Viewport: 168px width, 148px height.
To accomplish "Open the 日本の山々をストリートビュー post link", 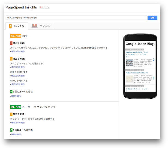I will click(x=137, y=90).
